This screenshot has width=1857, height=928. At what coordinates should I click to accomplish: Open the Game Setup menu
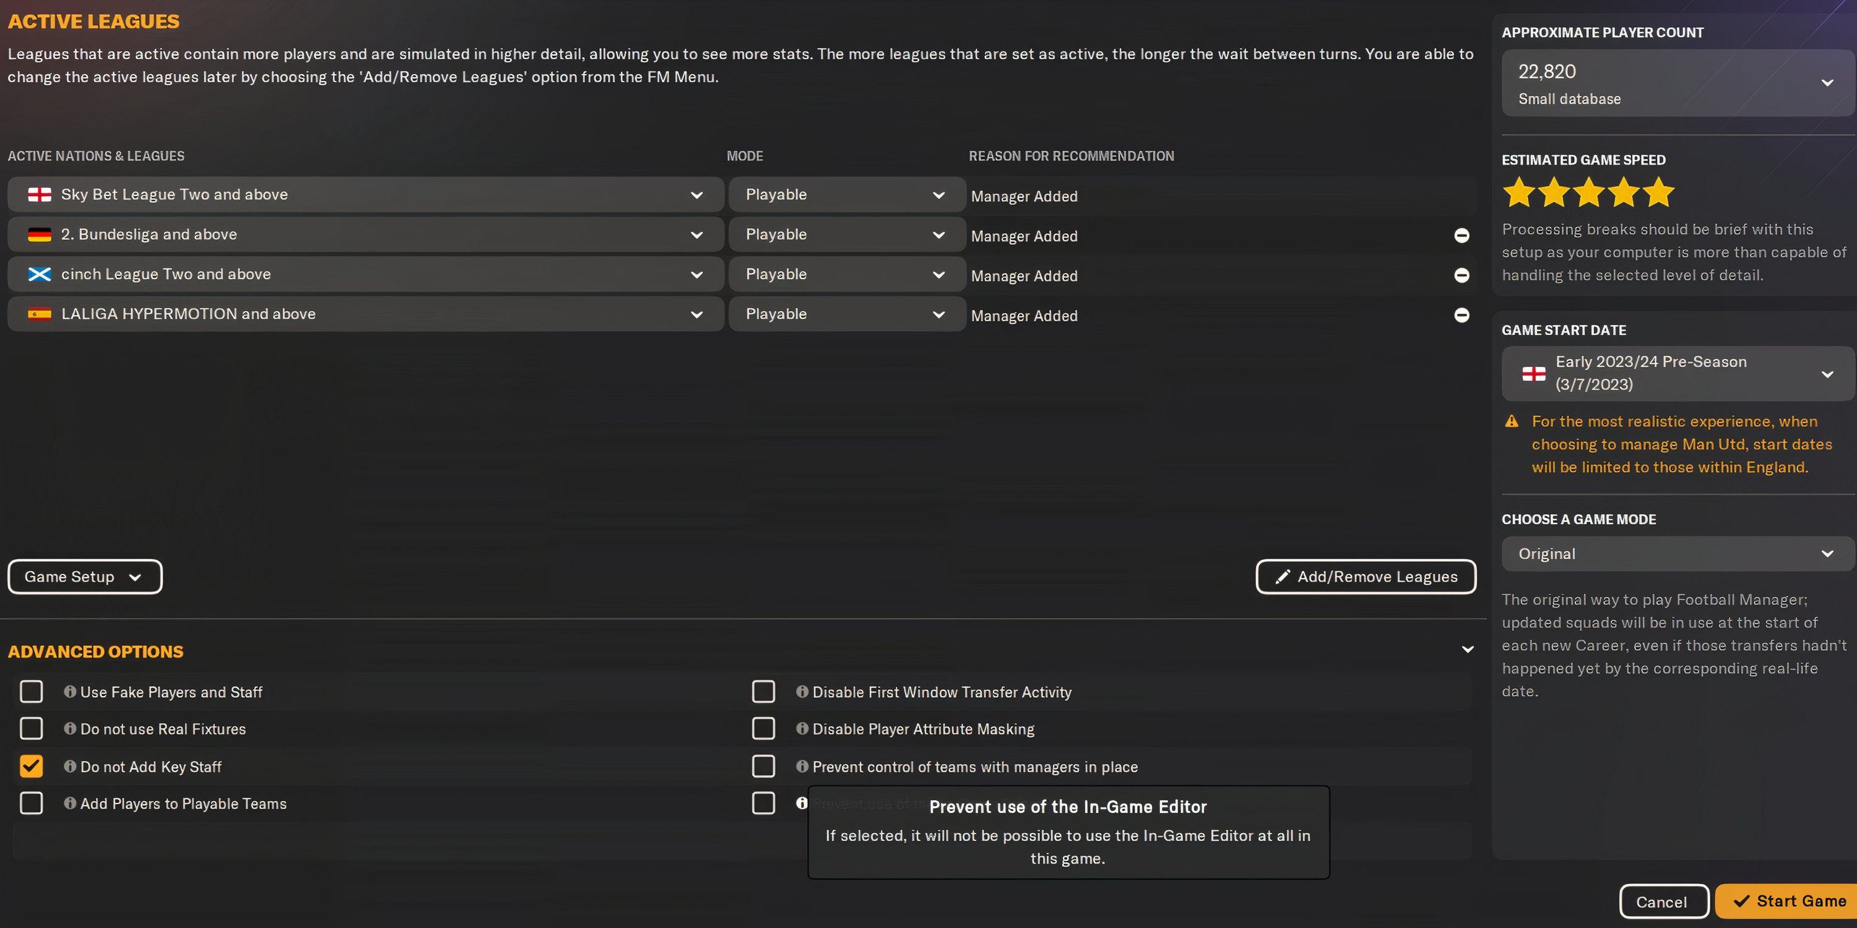84,577
